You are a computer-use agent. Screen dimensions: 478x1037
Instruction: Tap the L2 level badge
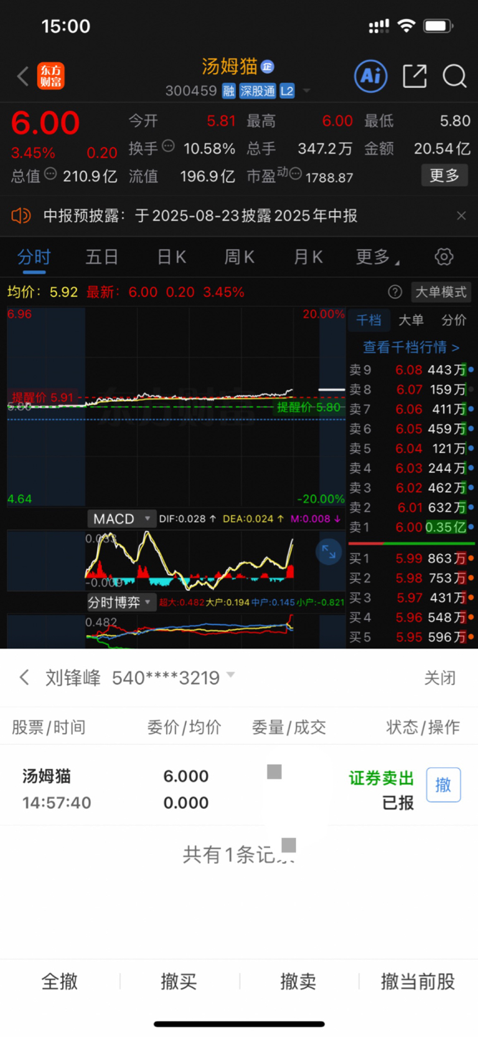pos(286,91)
